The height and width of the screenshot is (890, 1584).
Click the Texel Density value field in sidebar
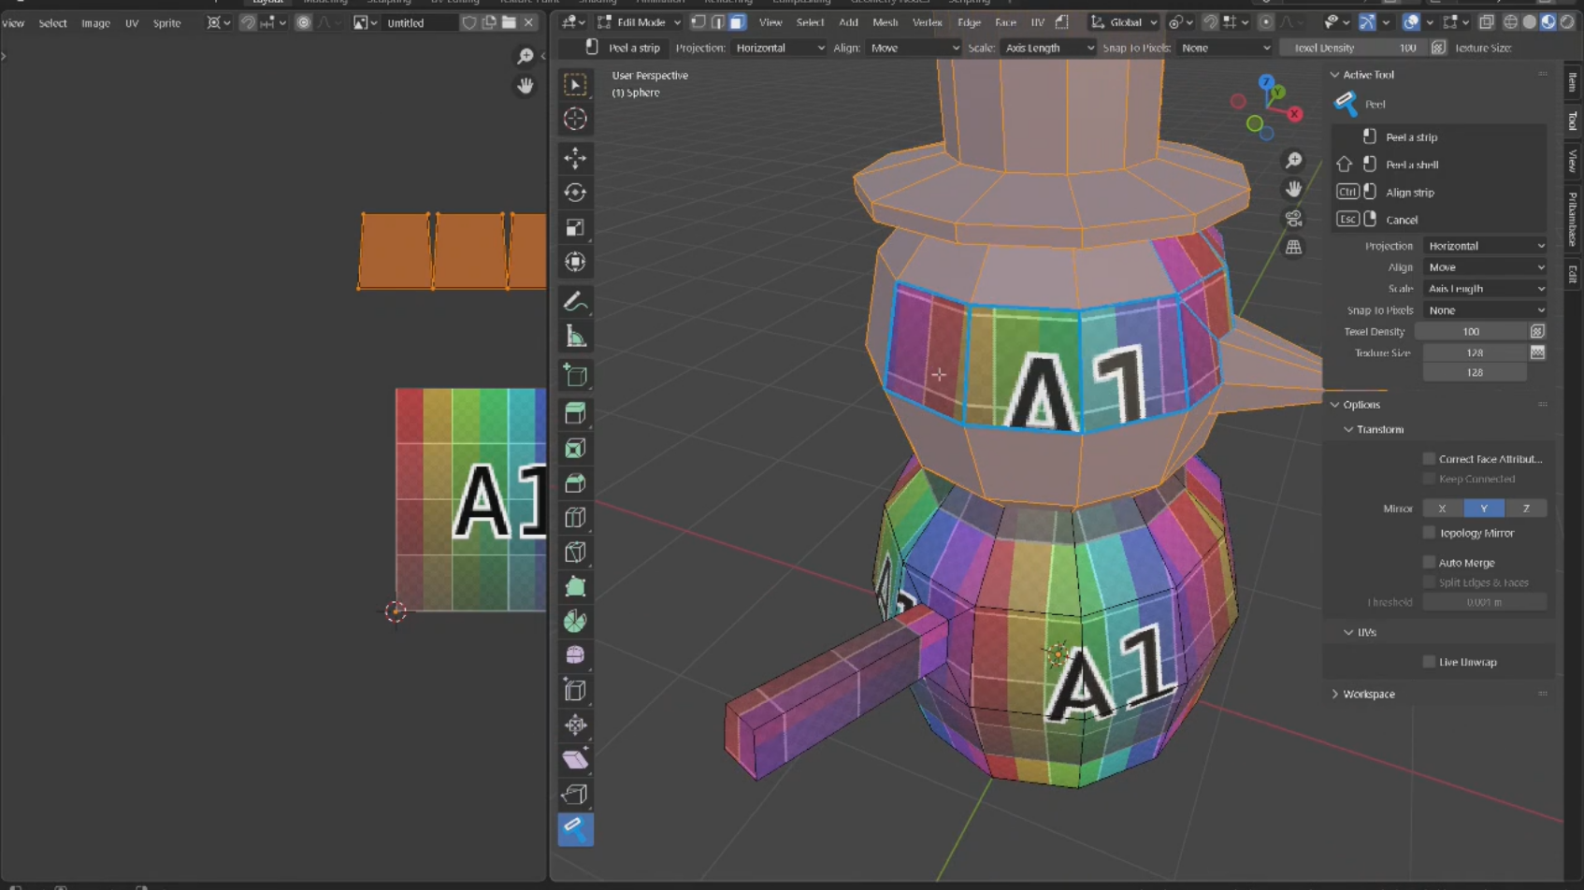[x=1471, y=332]
